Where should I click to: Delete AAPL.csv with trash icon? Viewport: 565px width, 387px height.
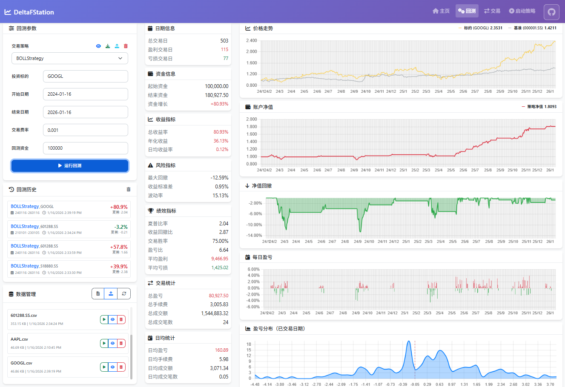(x=121, y=343)
